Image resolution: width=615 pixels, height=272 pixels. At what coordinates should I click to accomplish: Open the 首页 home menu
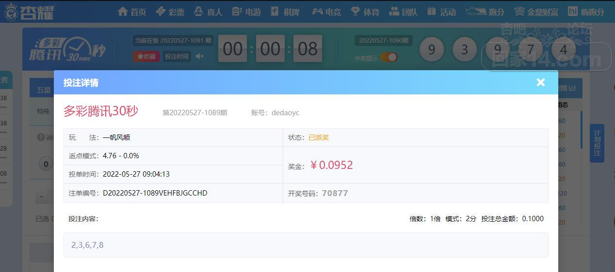pos(131,12)
